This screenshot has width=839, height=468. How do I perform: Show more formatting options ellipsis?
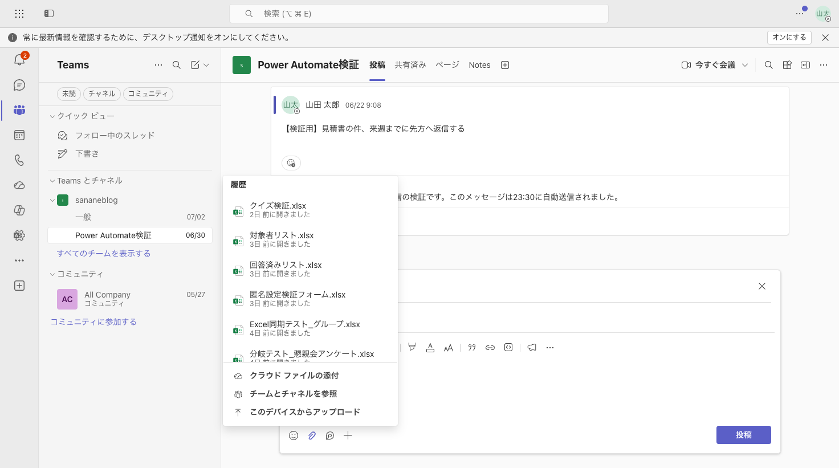click(x=550, y=348)
